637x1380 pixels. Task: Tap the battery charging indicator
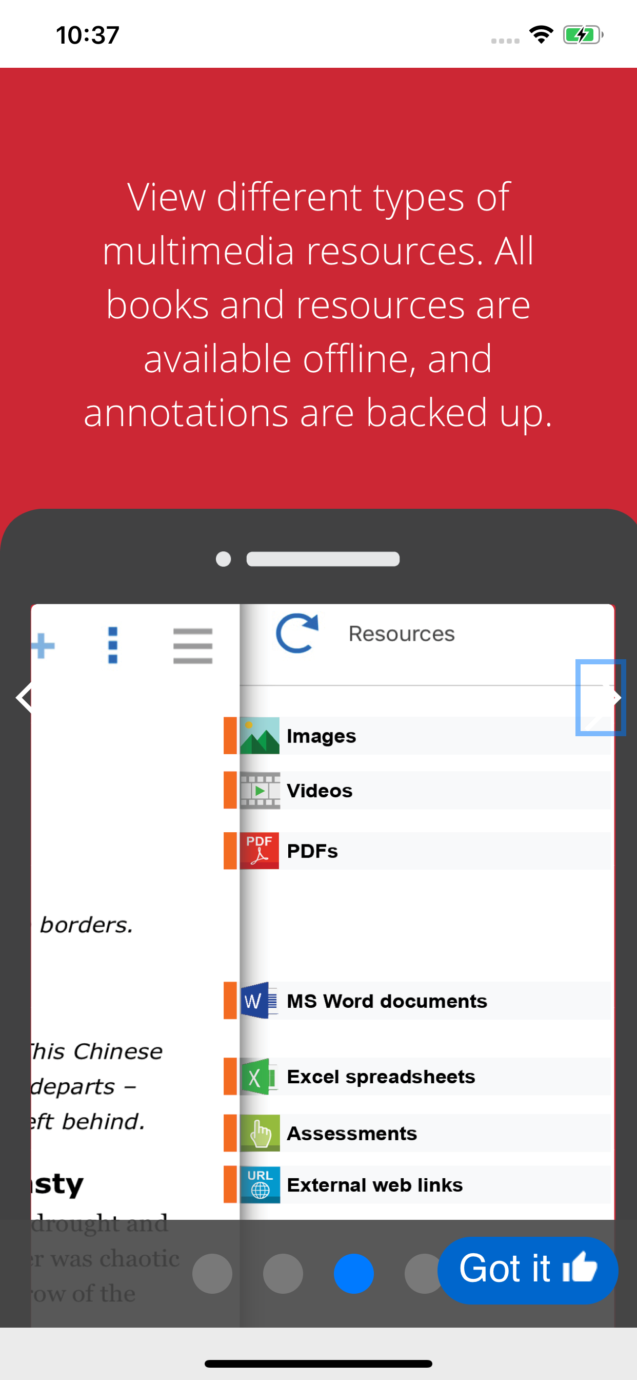583,35
